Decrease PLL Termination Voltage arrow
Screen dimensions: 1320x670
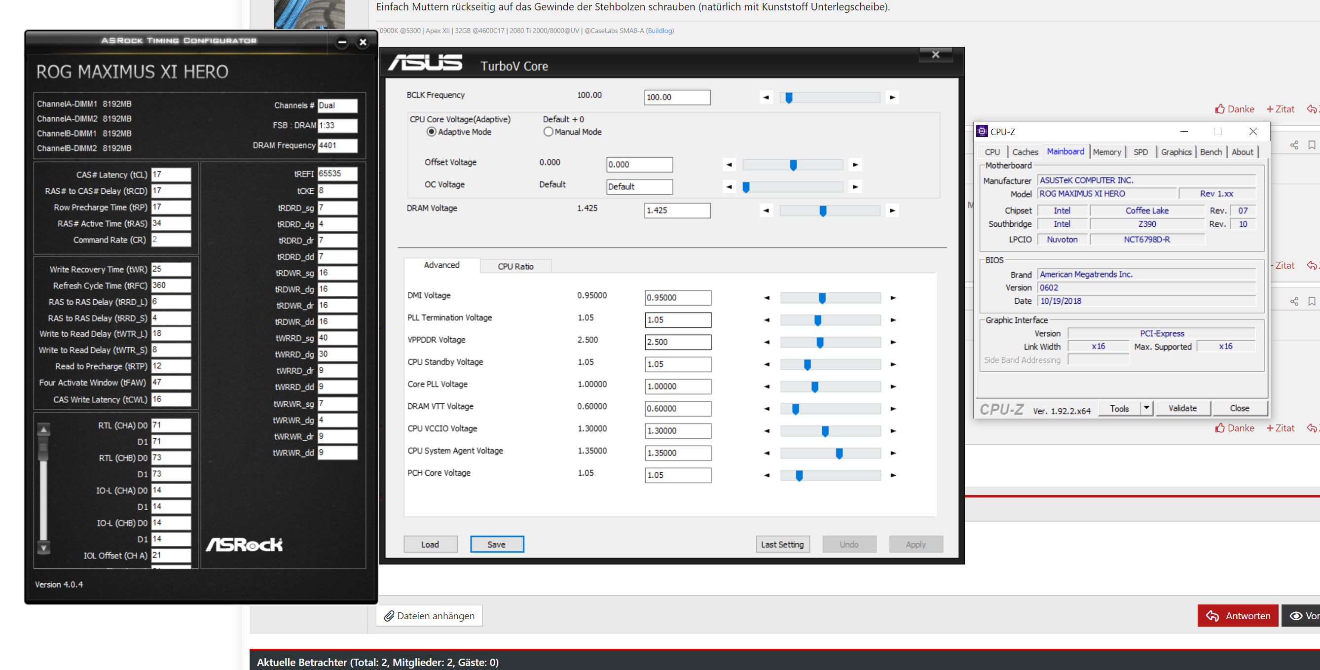[x=767, y=320]
